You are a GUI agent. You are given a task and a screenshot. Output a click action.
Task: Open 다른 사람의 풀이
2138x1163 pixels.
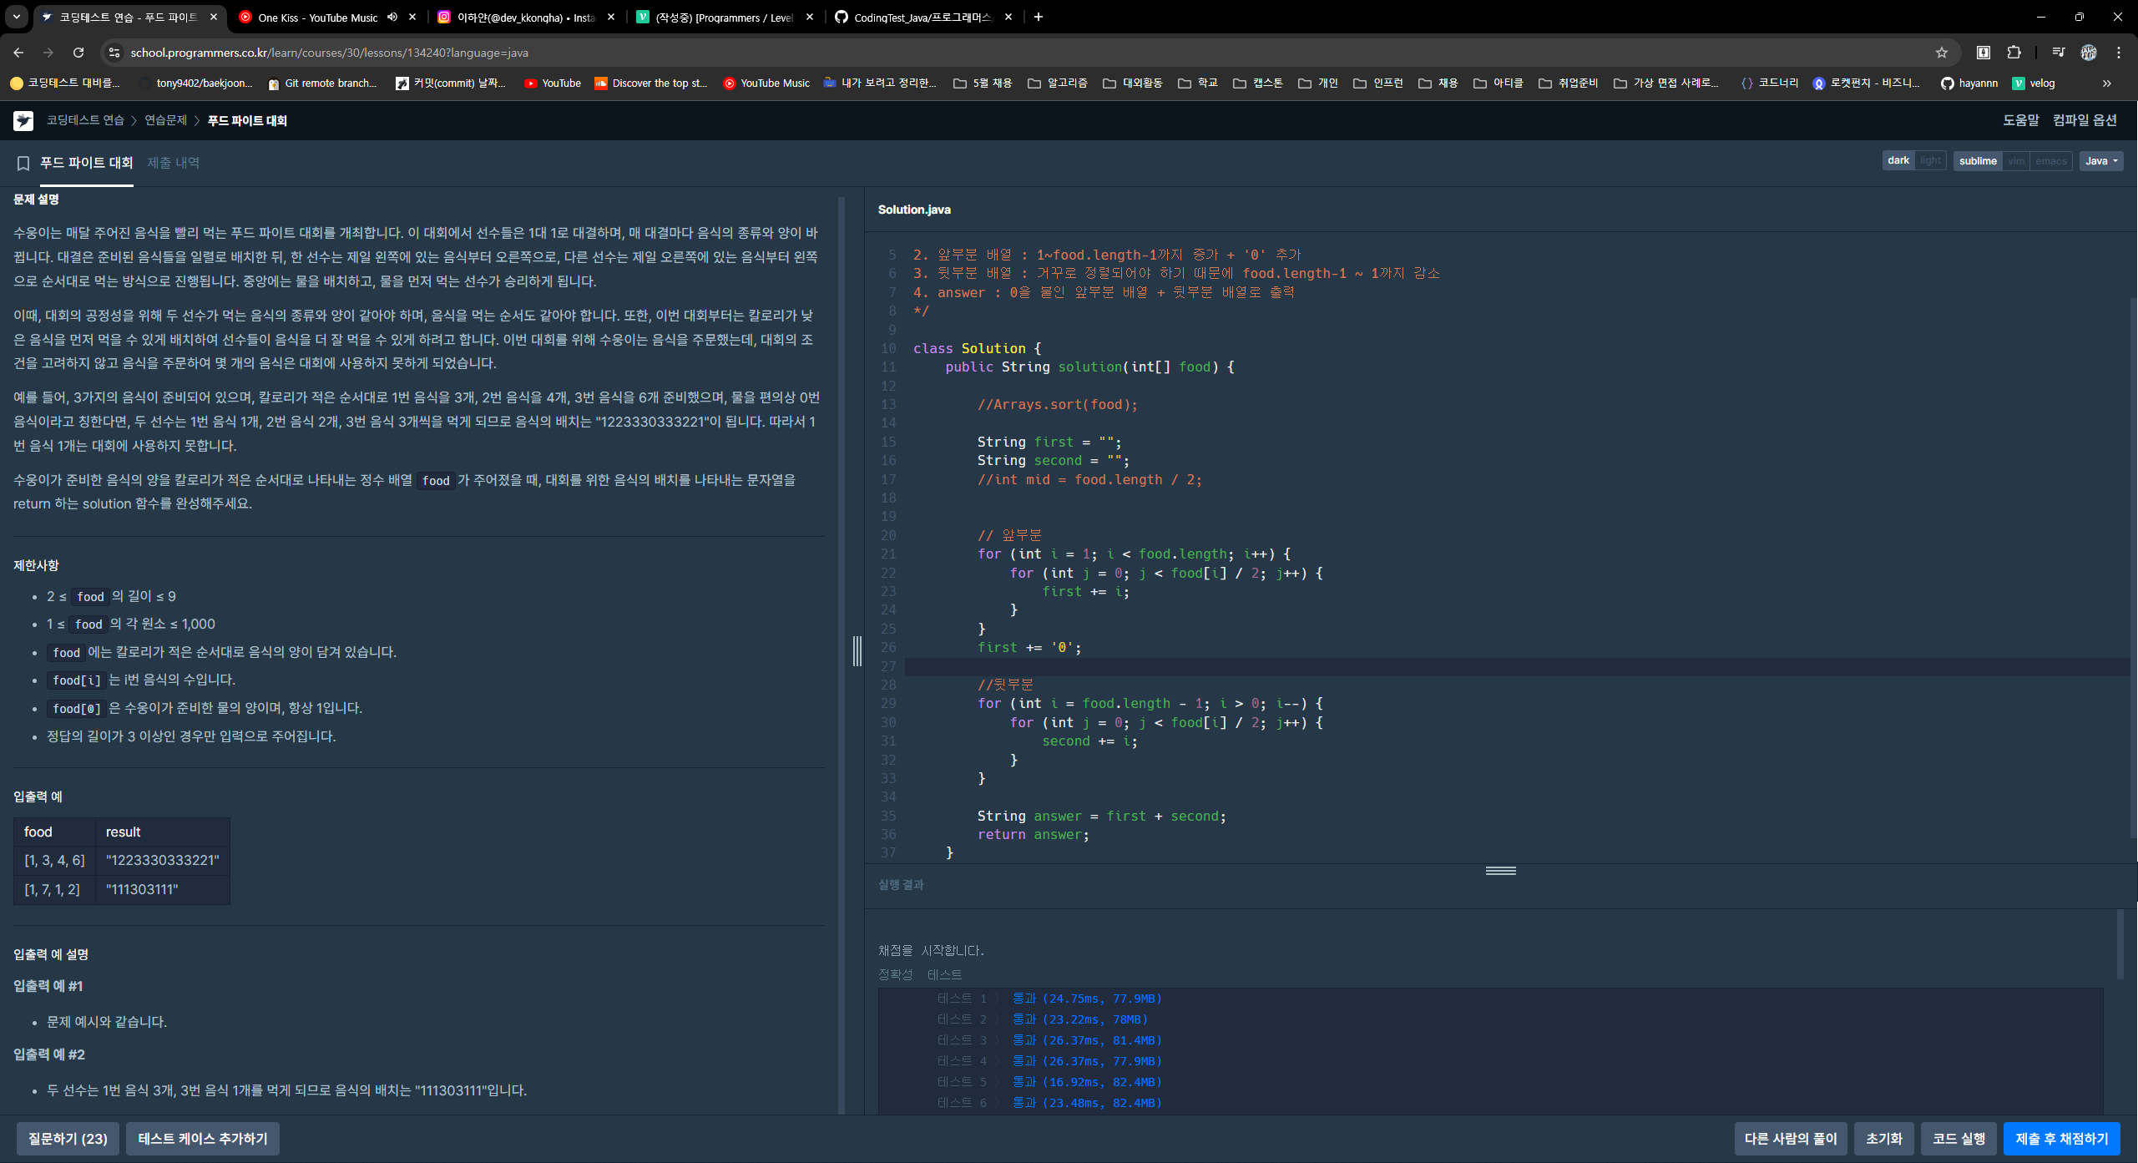1791,1139
